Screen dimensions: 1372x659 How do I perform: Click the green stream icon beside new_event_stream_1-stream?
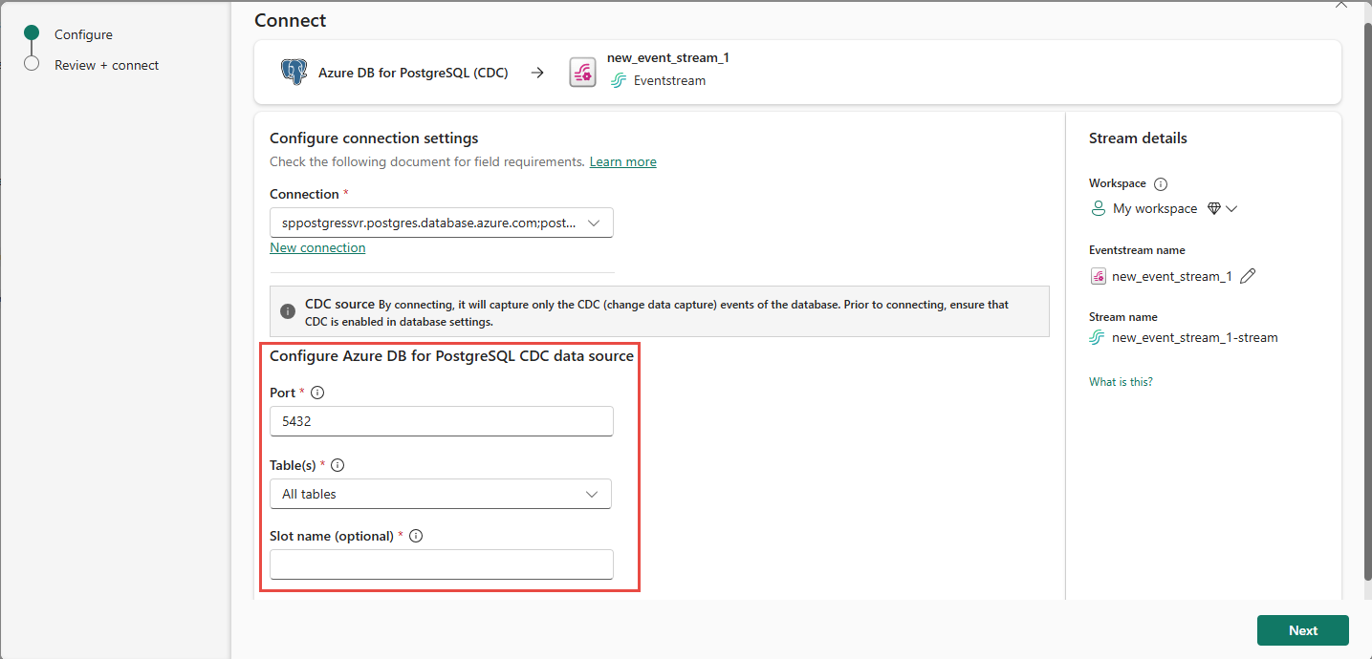point(1096,337)
